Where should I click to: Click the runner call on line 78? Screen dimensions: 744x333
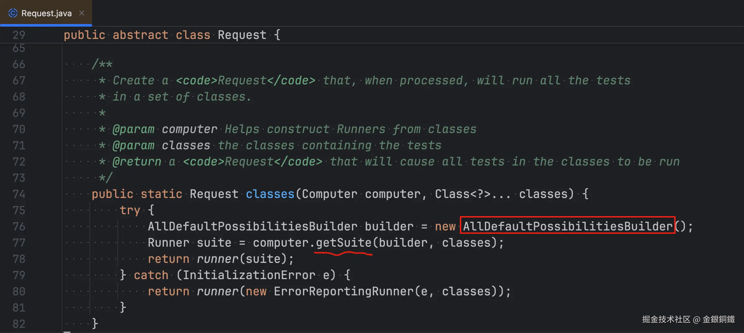[x=217, y=259]
